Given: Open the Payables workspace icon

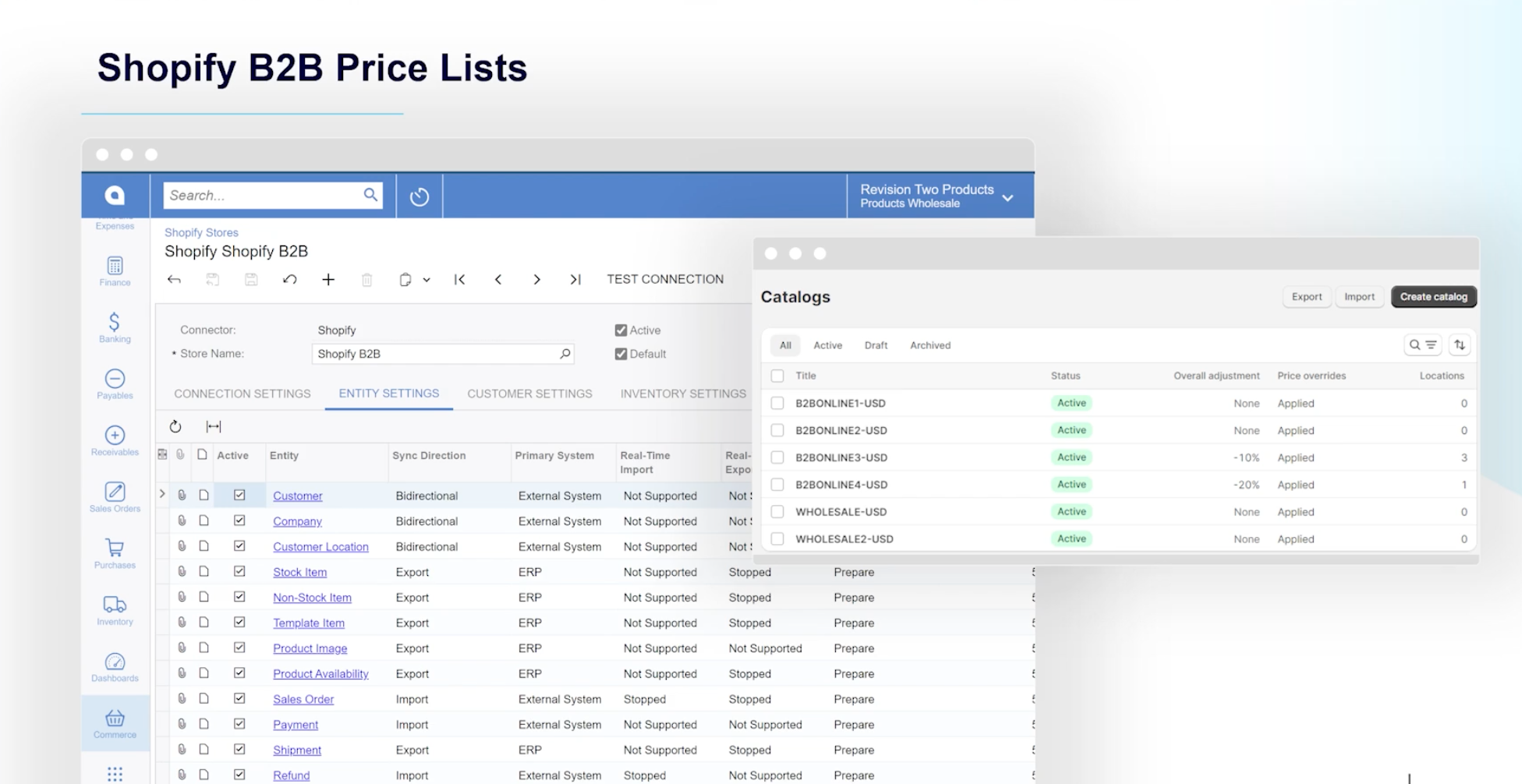Looking at the screenshot, I should [x=115, y=384].
